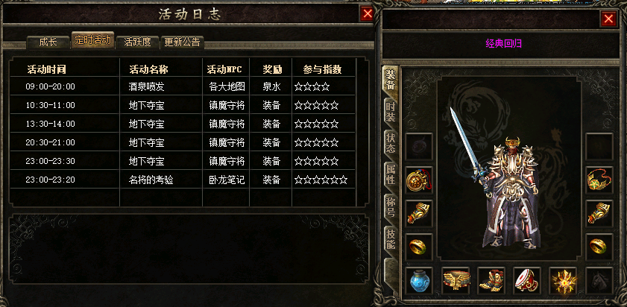Viewport: 627px width, 307px height.
Task: Open the 活跃度 tab
Action: [x=137, y=42]
